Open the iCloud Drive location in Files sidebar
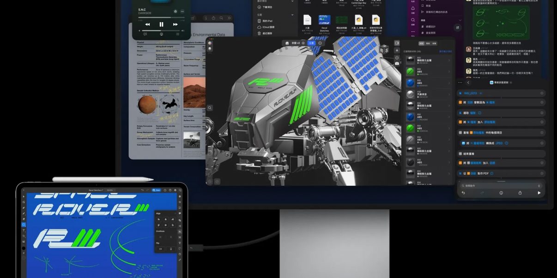 tap(268, 27)
